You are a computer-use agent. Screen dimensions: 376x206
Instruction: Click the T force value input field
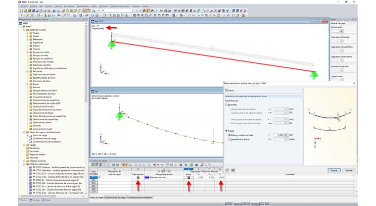(x=279, y=135)
